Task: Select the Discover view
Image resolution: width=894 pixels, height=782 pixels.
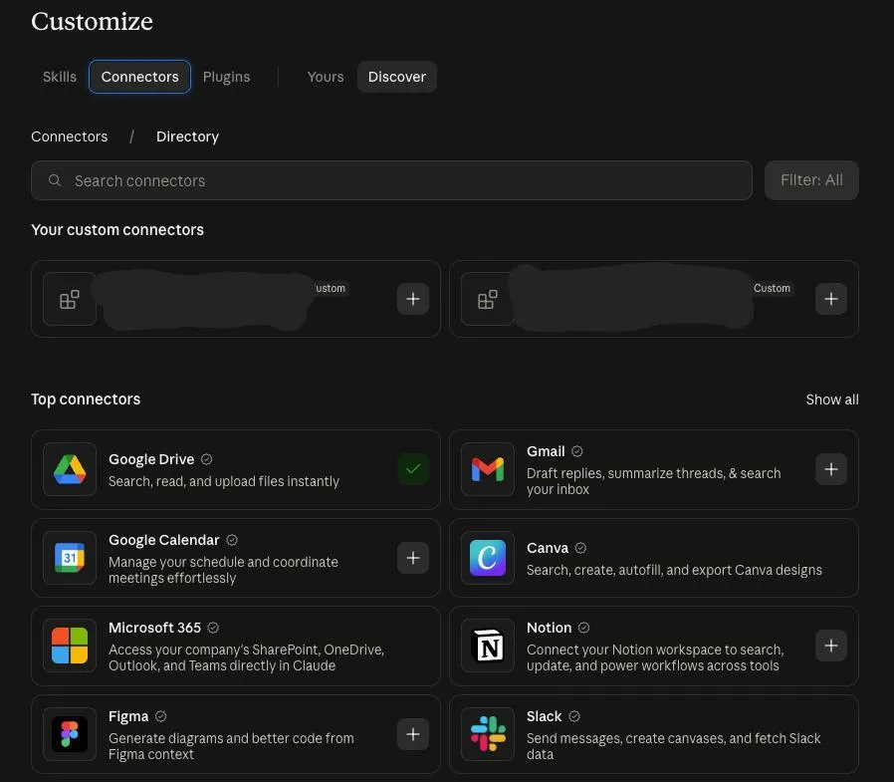Action: point(397,77)
